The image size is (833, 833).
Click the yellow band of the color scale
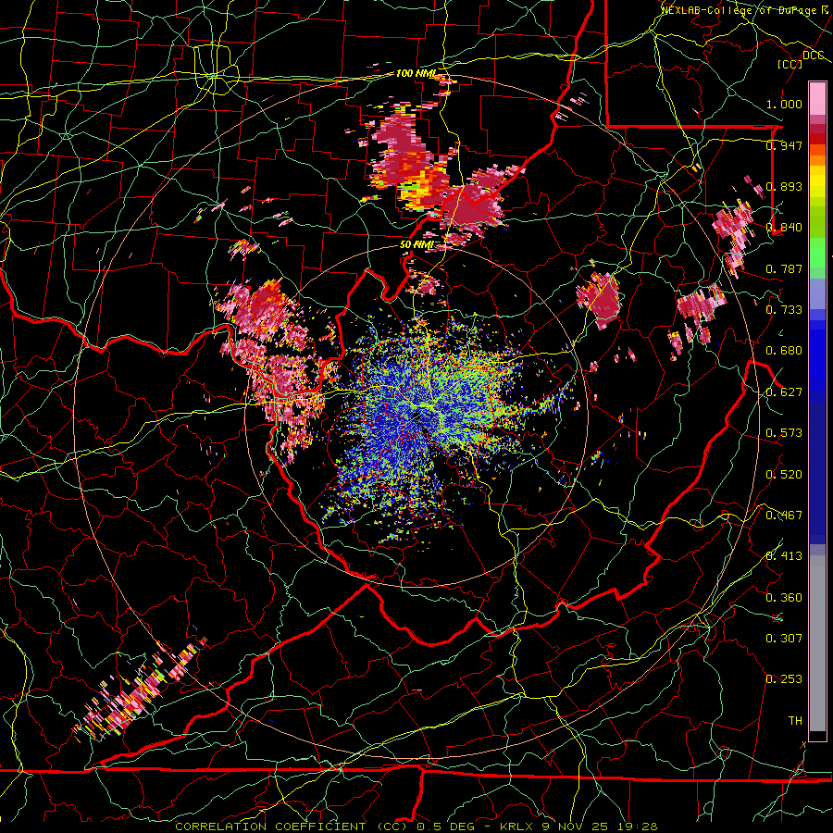tap(817, 181)
